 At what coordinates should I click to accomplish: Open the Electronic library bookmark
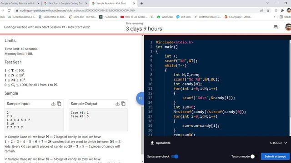point(208,17)
